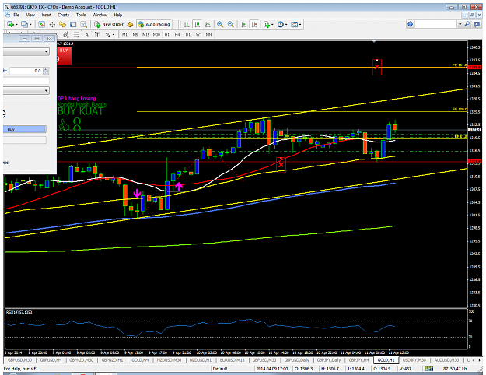Click the red BUY one-click trading button
Viewport: 486px width, 375px height.
[x=65, y=55]
